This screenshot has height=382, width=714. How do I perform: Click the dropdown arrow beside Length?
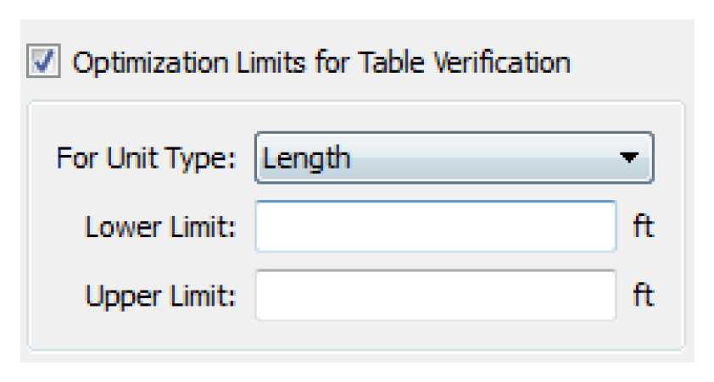pos(628,158)
